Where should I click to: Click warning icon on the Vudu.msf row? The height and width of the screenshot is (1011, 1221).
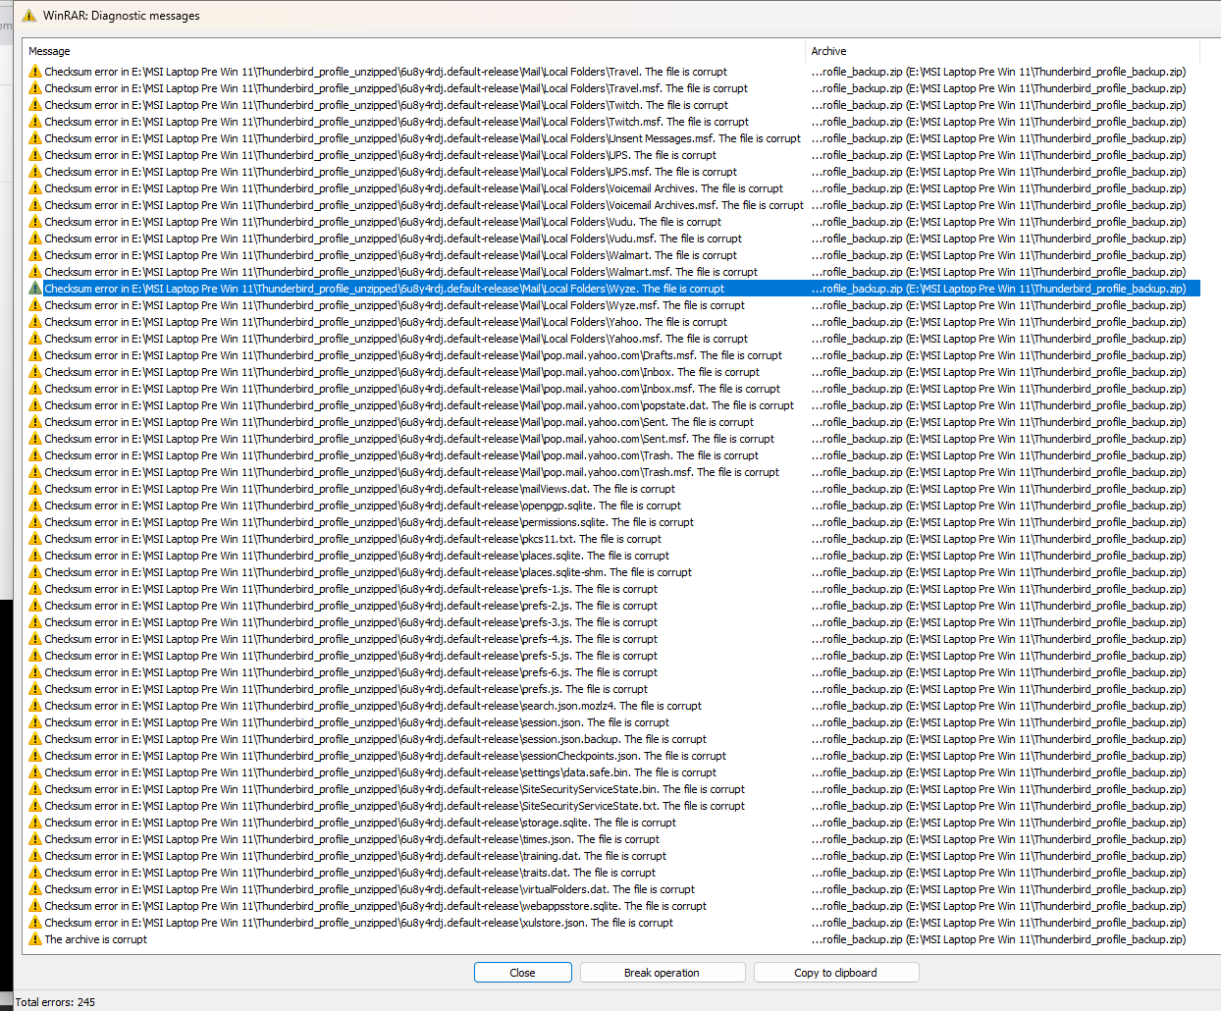coord(35,239)
